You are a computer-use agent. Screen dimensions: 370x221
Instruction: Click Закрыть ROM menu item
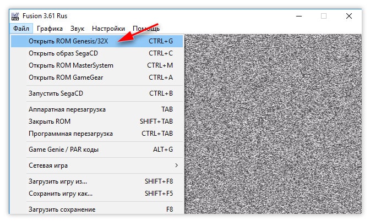(x=97, y=121)
